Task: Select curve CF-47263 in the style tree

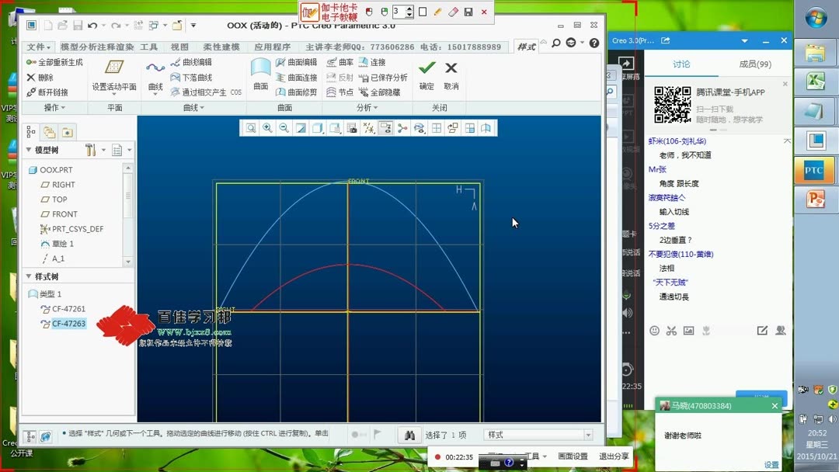Action: point(70,324)
